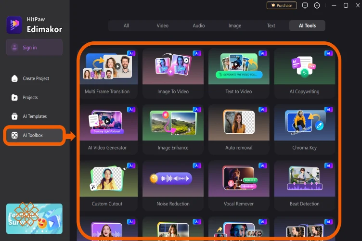Click the AI badge on Custom Cutout
The image size is (362, 241).
click(131, 165)
